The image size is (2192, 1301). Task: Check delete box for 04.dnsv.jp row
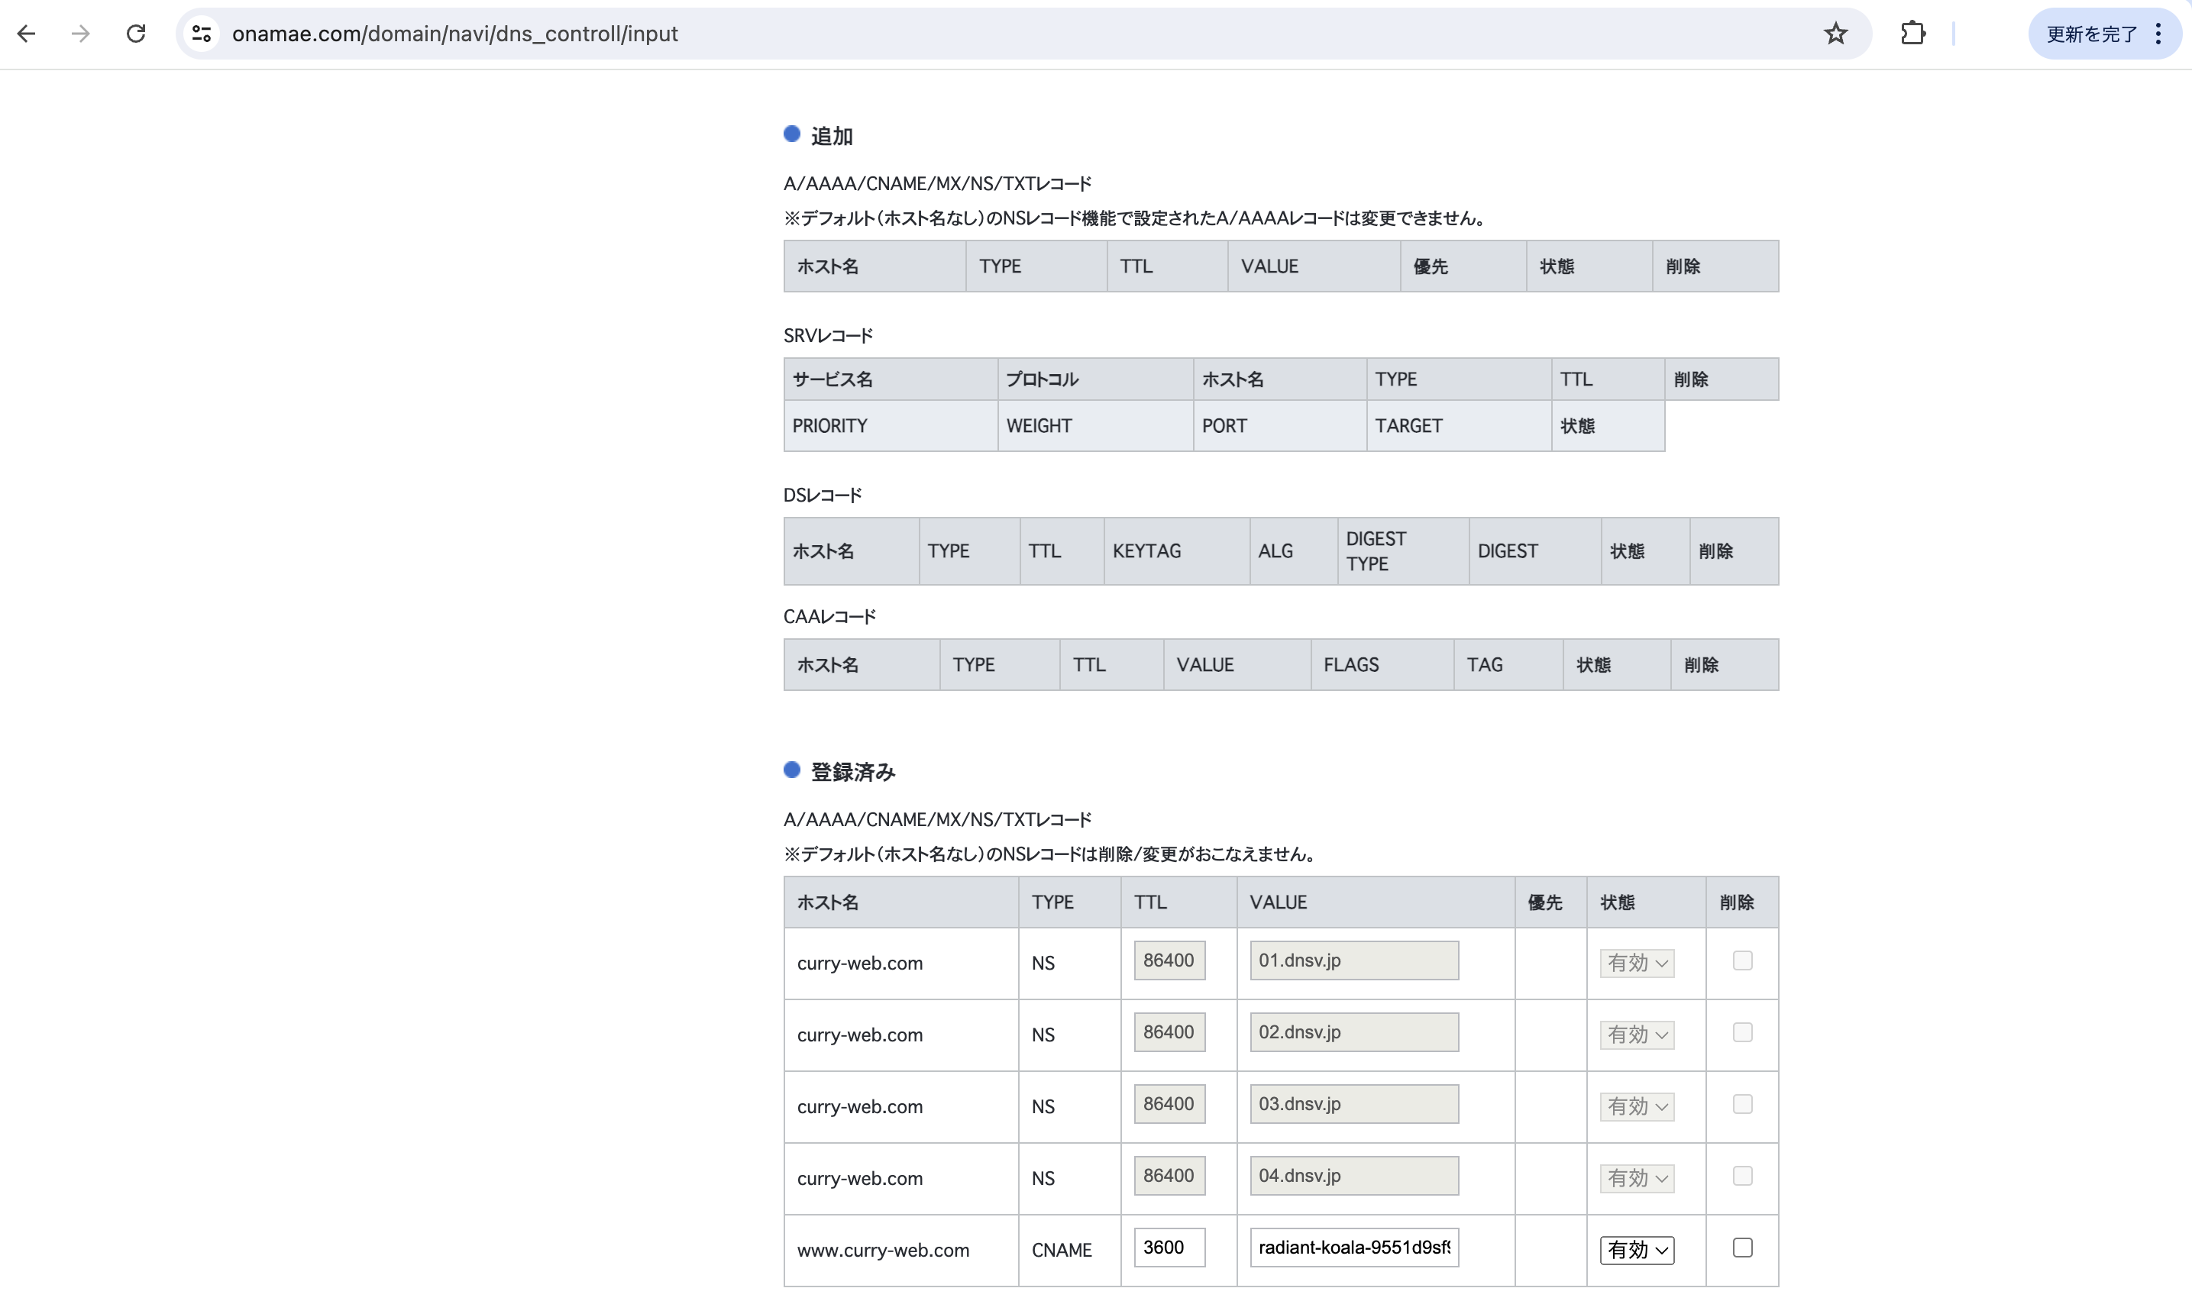(1742, 1176)
